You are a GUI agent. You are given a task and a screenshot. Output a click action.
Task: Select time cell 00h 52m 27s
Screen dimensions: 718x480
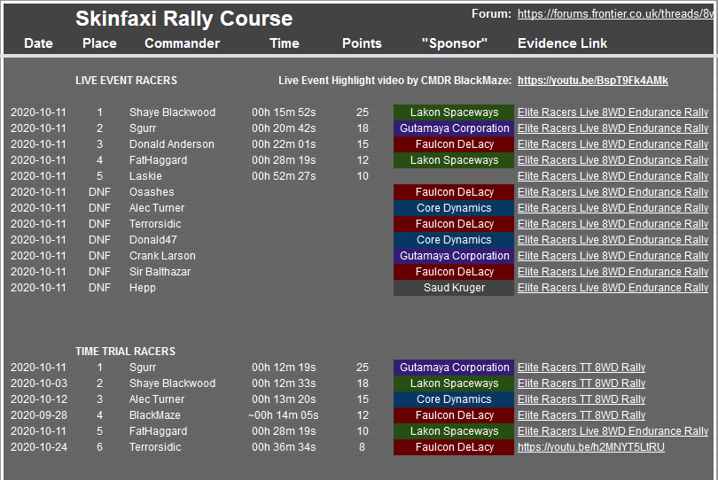pyautogui.click(x=284, y=176)
